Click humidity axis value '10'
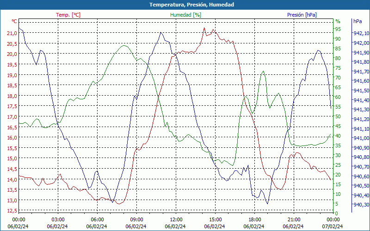Image resolution: width=370 pixels, height=231 pixels. pyautogui.click(x=338, y=194)
